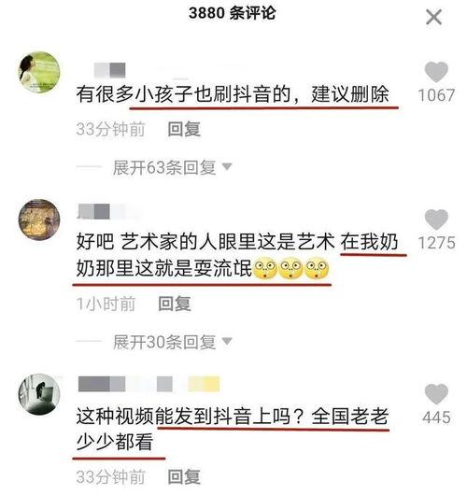
Task: Expand the 30 replies thread
Action: 164,342
